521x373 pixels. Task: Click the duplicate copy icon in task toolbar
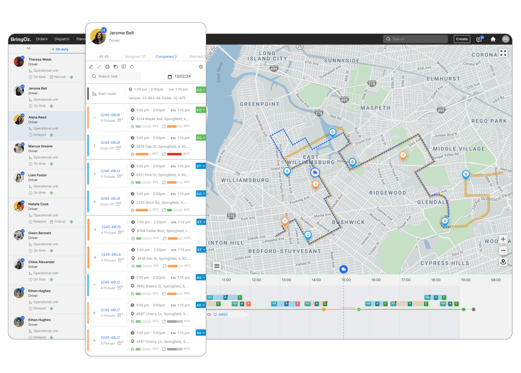[x=116, y=67]
